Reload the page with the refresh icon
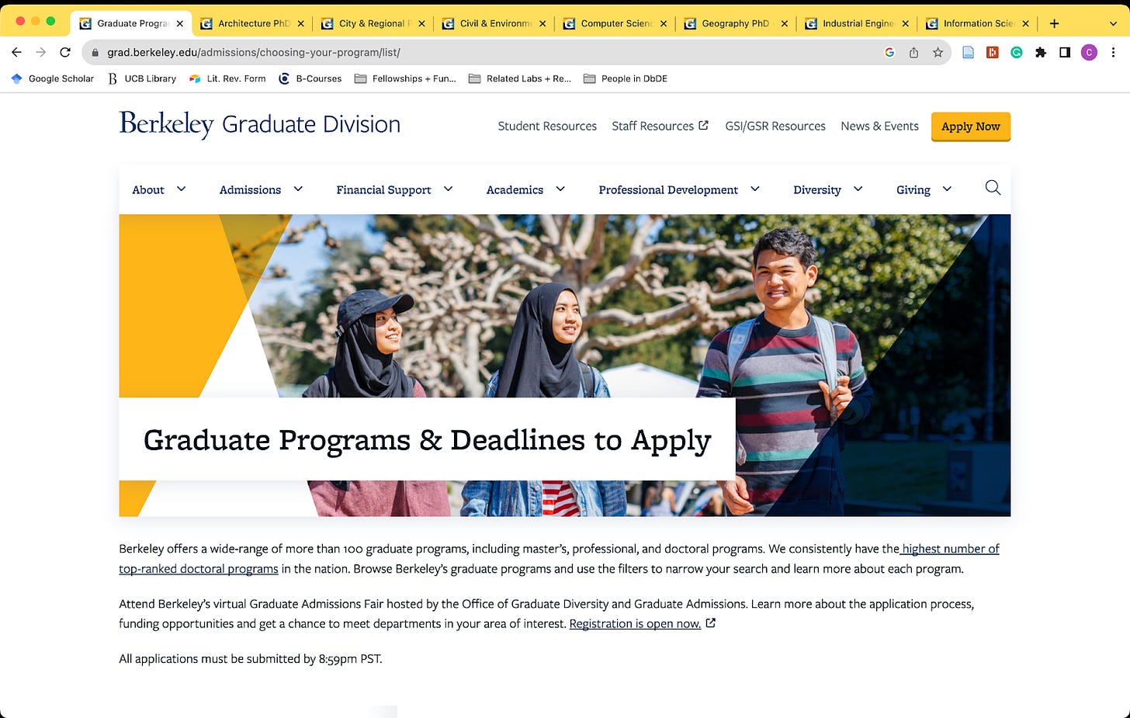Viewport: 1130px width, 718px height. (65, 52)
